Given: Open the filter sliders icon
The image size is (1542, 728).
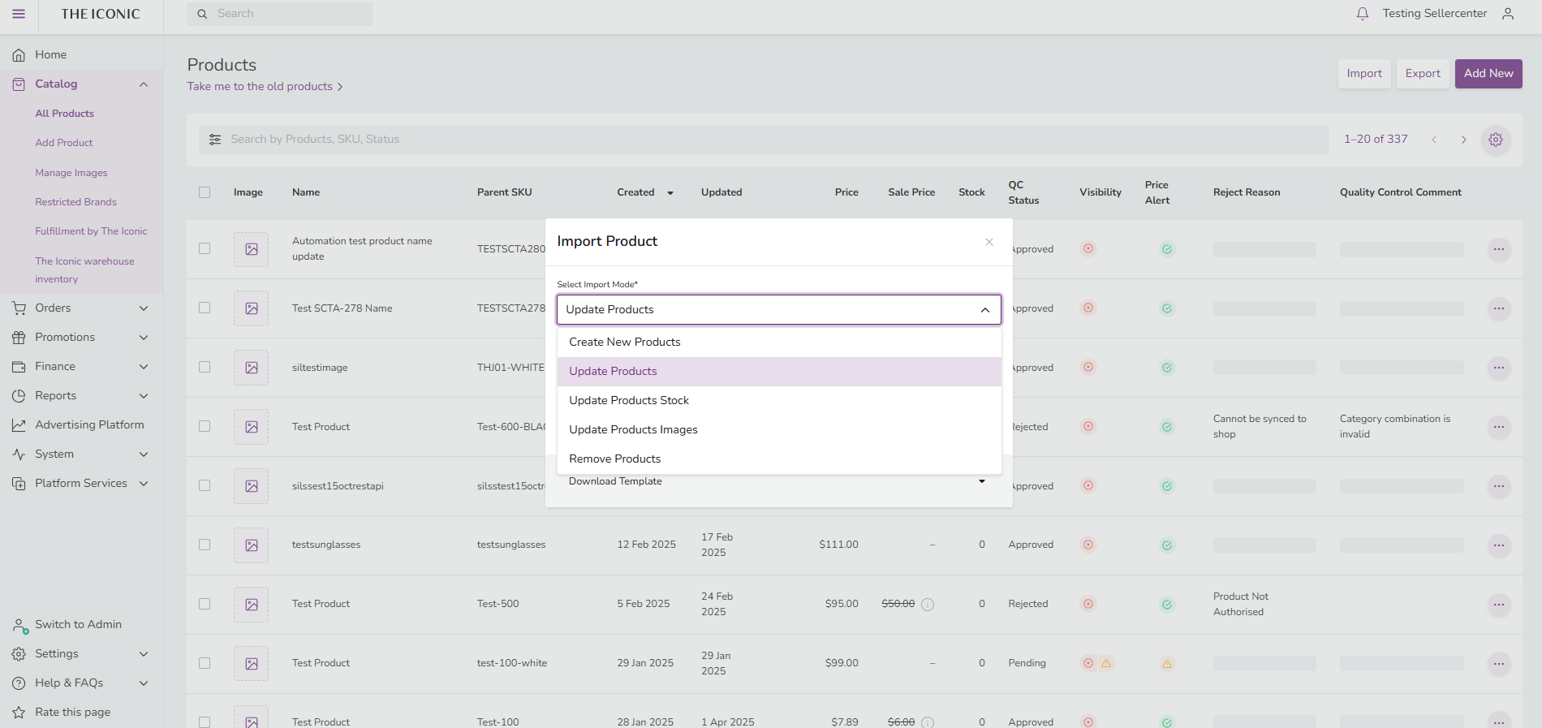Looking at the screenshot, I should pyautogui.click(x=215, y=140).
